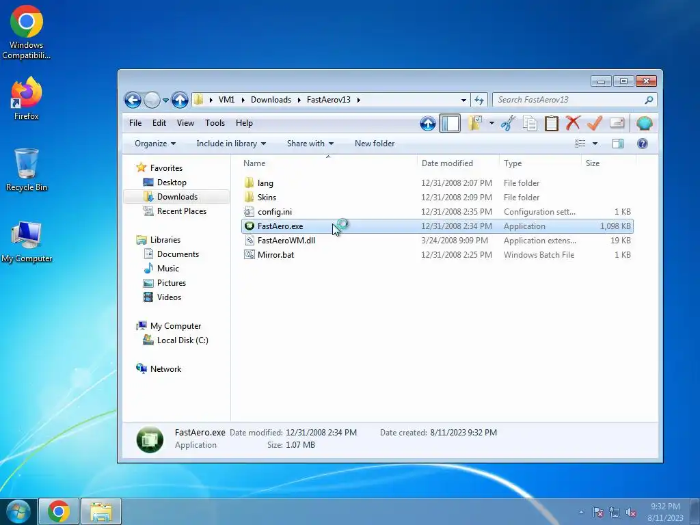Open view options dropdown arrow
Screen dimensions: 700x525
(x=595, y=144)
